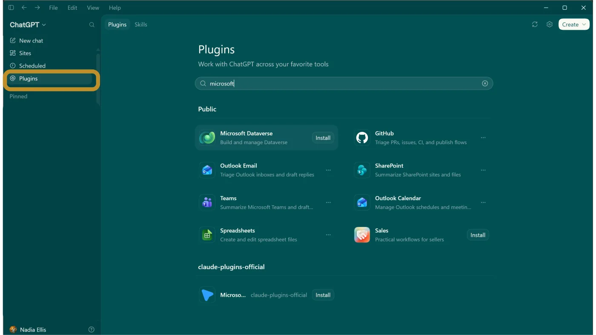Click the Sales plugin icon

tap(362, 235)
